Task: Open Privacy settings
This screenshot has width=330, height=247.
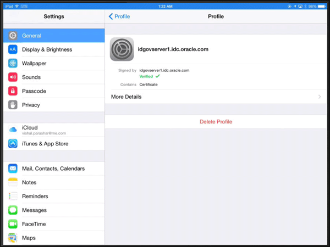Action: tap(54, 105)
